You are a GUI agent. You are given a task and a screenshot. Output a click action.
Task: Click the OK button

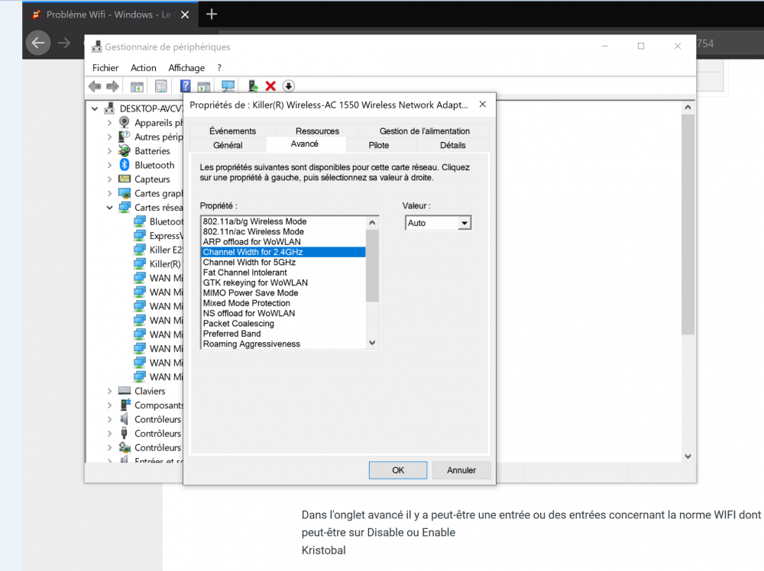[x=398, y=470]
